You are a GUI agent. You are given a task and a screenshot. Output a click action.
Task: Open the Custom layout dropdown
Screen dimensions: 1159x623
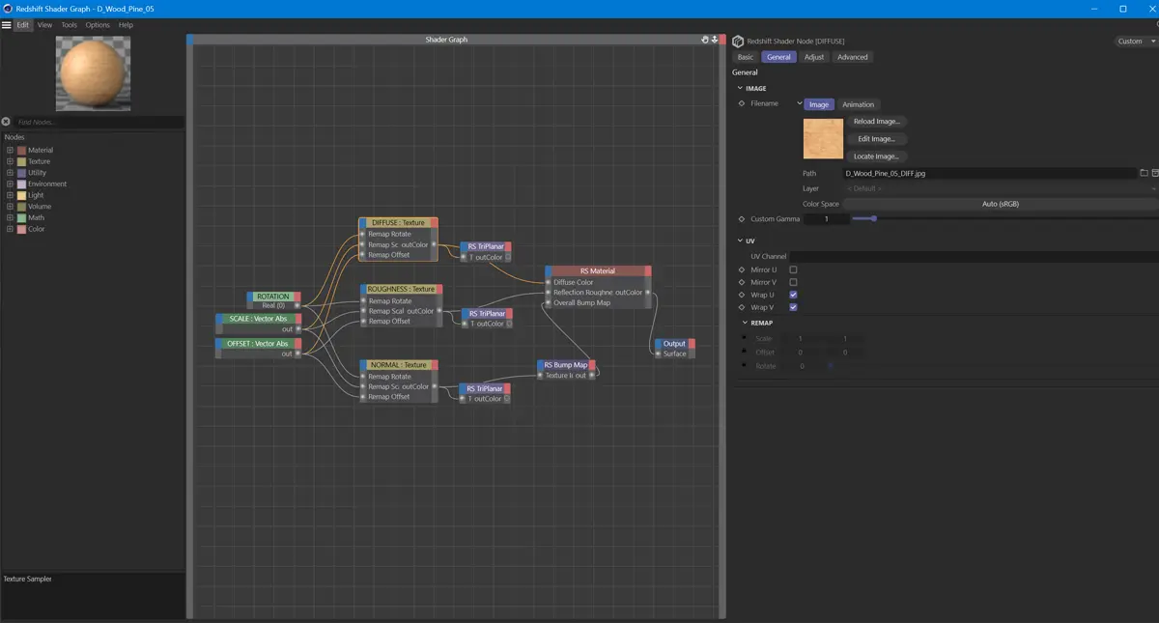pyautogui.click(x=1135, y=42)
